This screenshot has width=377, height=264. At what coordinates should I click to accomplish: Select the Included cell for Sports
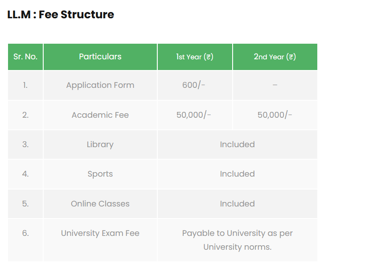tap(237, 174)
